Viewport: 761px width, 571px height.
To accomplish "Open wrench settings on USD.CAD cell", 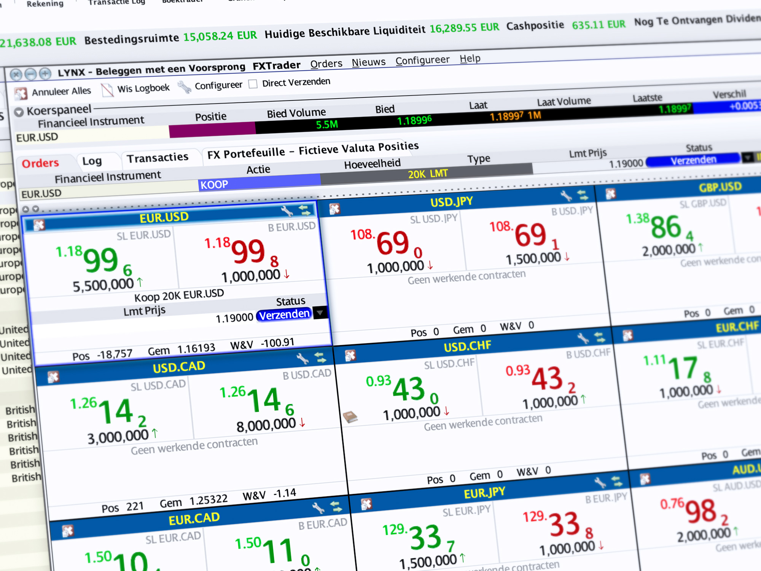I will 302,359.
